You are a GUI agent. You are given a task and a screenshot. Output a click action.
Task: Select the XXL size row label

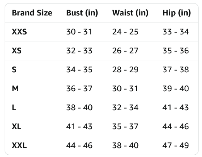coord(19,145)
